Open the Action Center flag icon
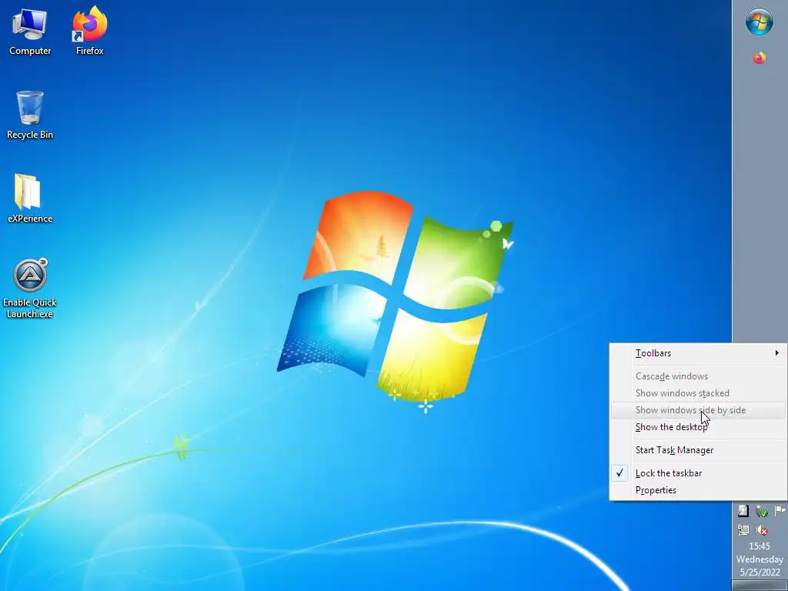 point(780,511)
